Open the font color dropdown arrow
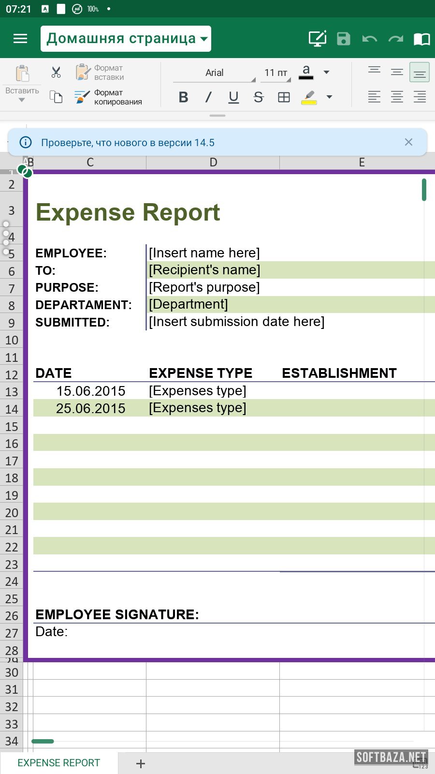Viewport: 435px width, 774px height. pos(327,72)
